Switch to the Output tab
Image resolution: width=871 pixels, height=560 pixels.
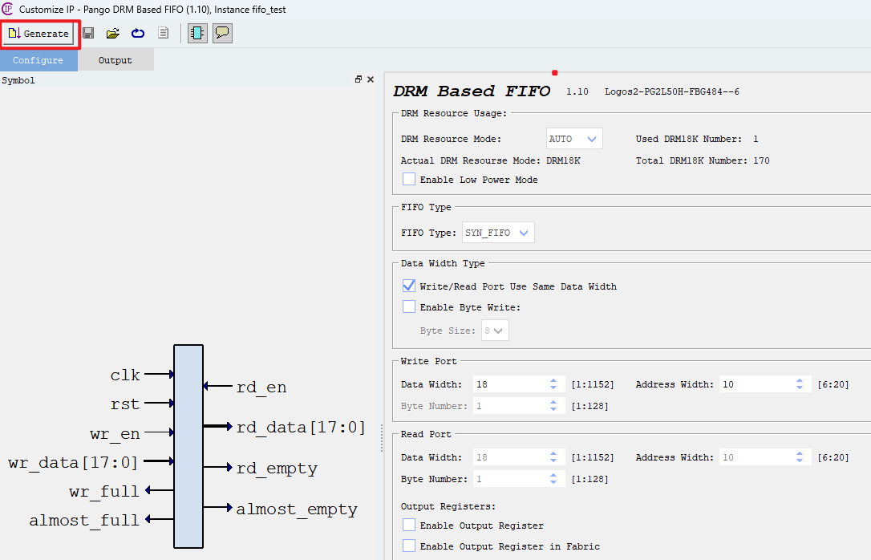tap(115, 59)
